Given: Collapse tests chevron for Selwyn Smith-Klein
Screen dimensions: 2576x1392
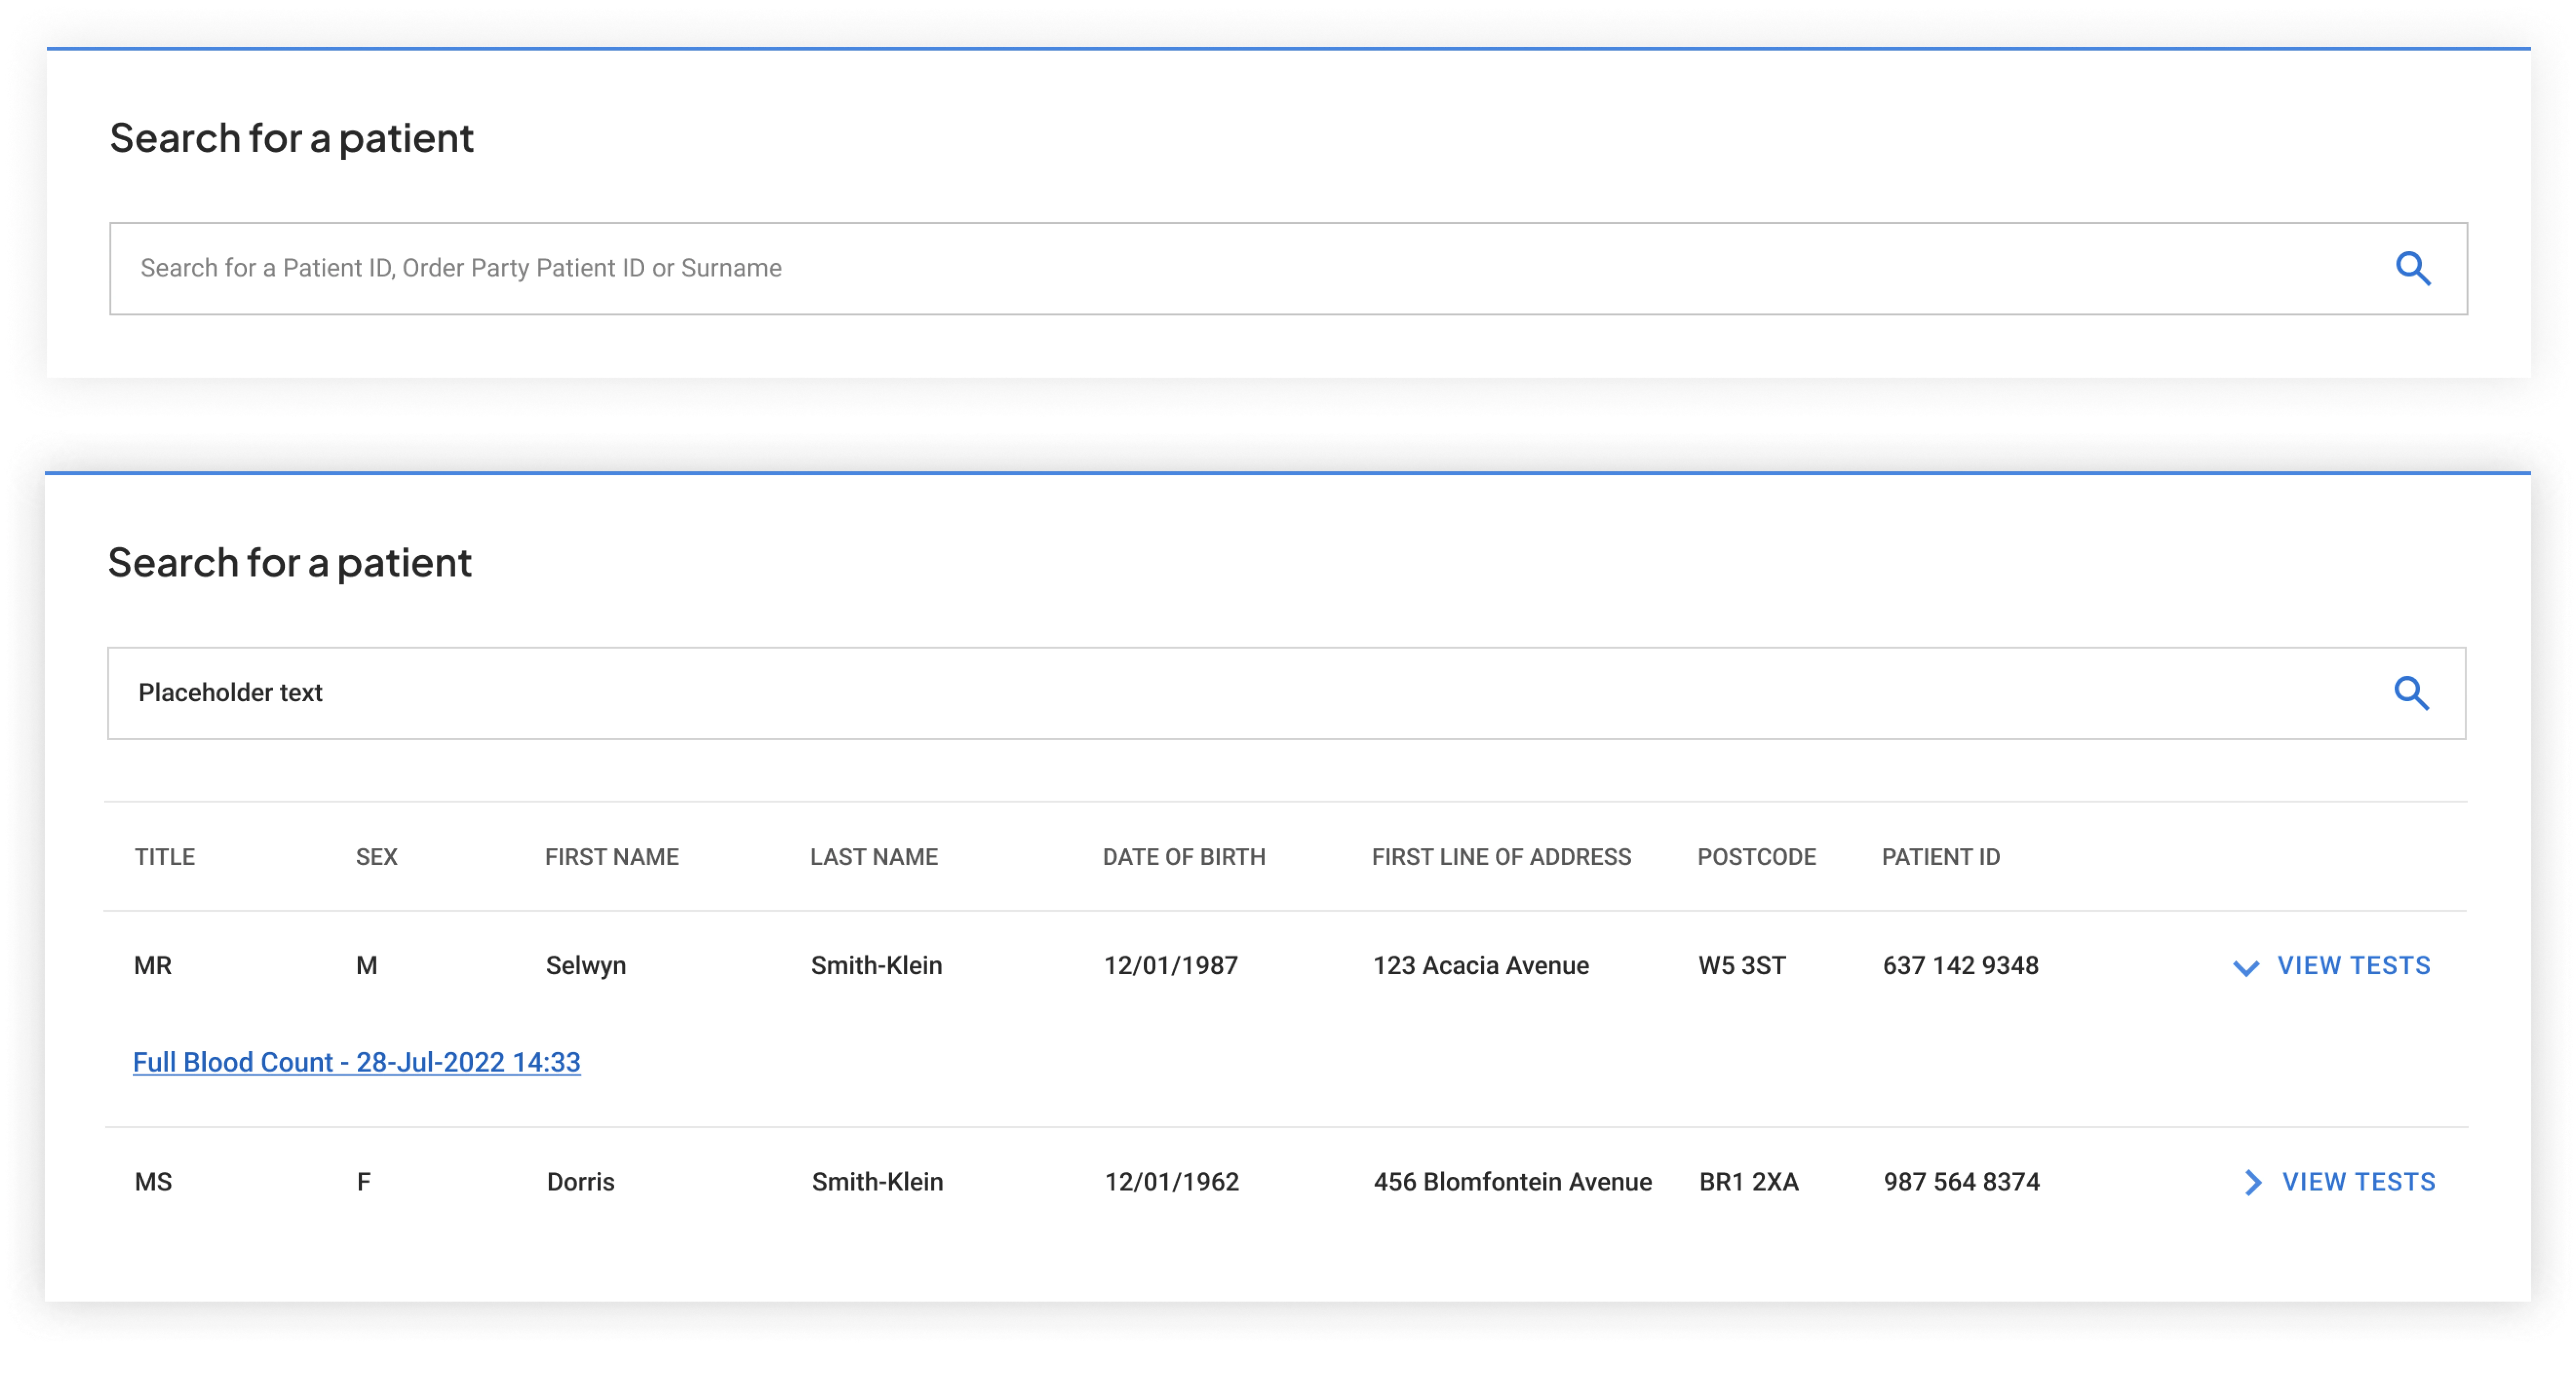Looking at the screenshot, I should [x=2246, y=967].
